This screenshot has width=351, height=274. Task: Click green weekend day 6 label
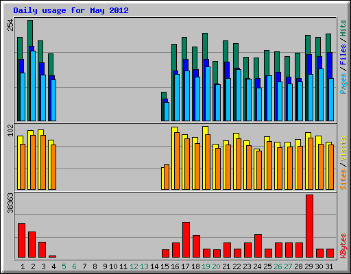coord(74,266)
